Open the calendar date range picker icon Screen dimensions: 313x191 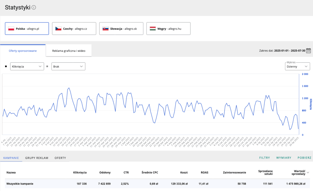[x=308, y=51]
